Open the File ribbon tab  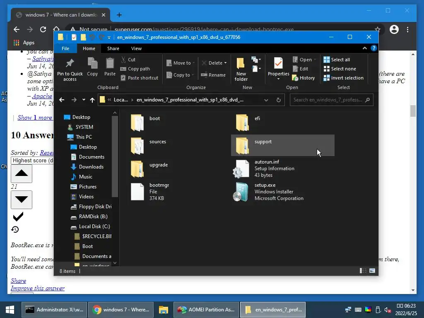click(65, 48)
